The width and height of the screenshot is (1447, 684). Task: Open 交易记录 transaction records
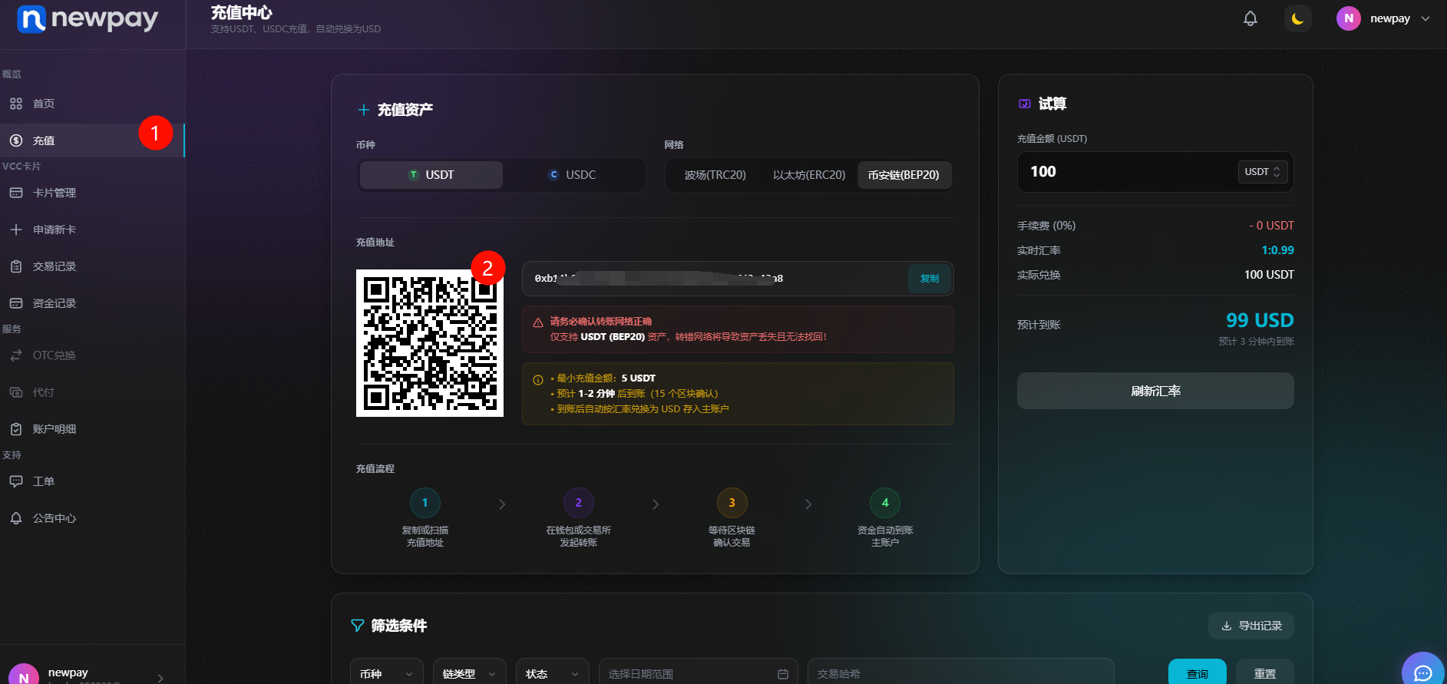click(x=54, y=266)
